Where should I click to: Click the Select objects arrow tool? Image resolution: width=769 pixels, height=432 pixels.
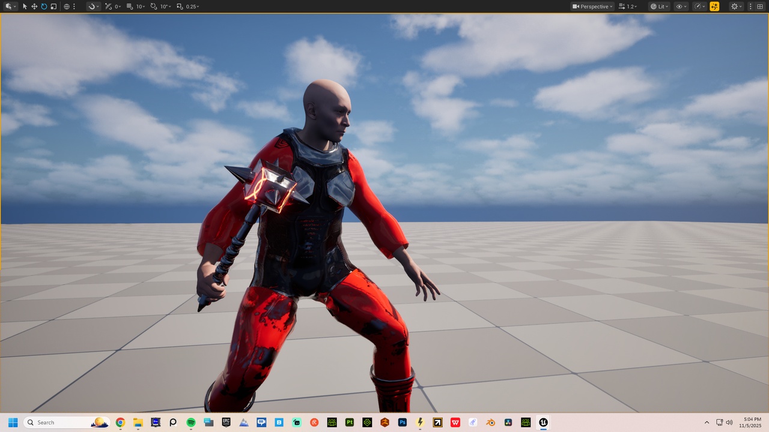(x=25, y=7)
